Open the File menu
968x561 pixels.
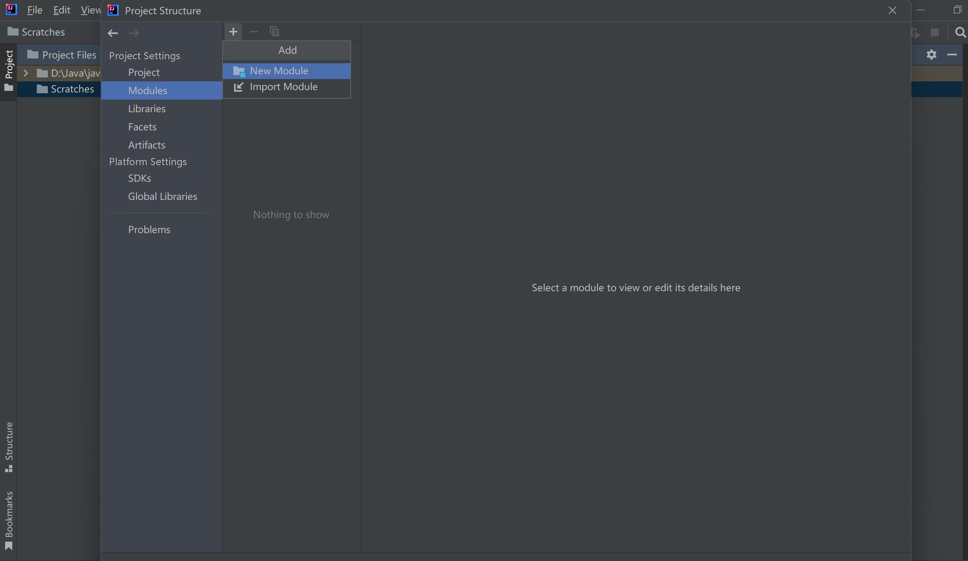click(34, 10)
